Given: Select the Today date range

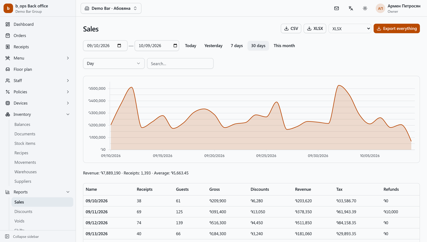Looking at the screenshot, I should pos(191,46).
